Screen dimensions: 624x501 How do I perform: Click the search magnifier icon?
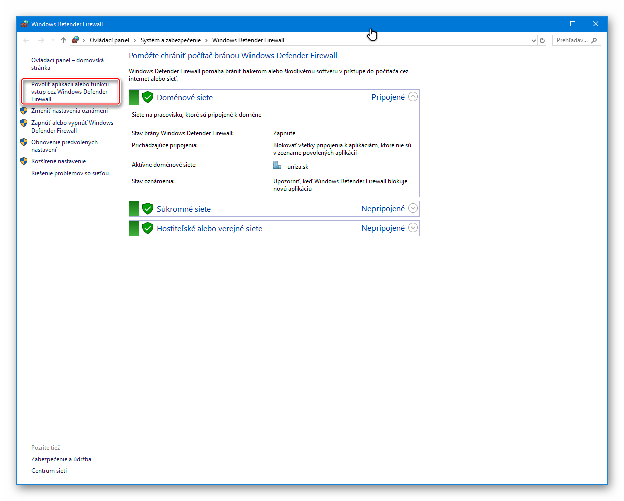(x=594, y=40)
